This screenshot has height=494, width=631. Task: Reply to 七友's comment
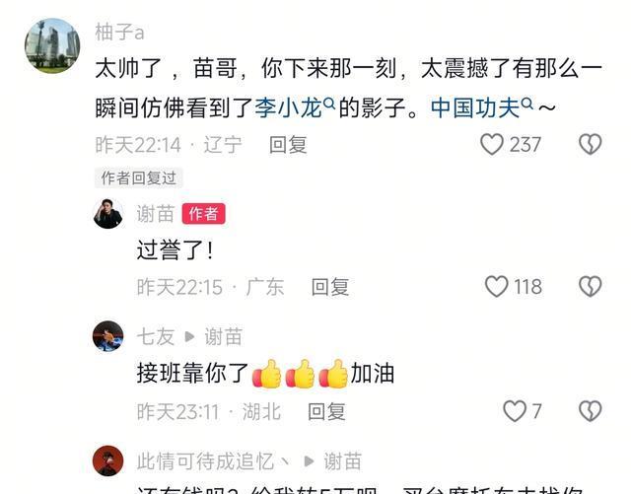click(326, 411)
